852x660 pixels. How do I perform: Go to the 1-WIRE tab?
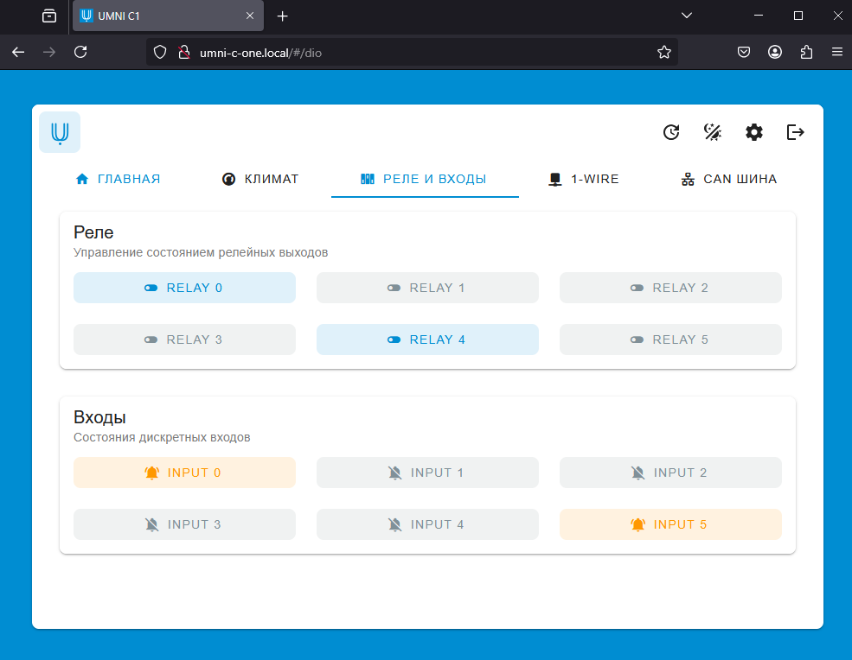click(584, 179)
